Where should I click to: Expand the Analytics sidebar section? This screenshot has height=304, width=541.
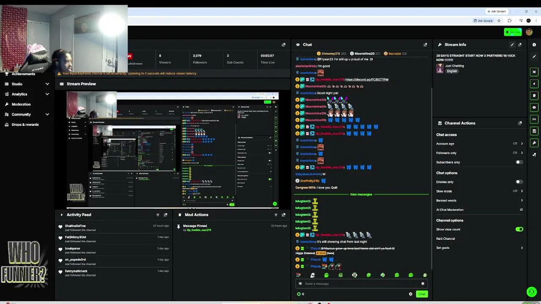pyautogui.click(x=27, y=94)
